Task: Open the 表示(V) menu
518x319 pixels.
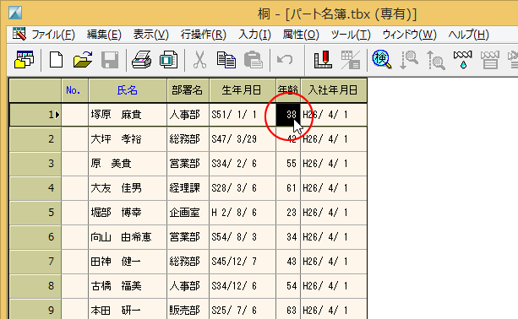Action: [151, 35]
